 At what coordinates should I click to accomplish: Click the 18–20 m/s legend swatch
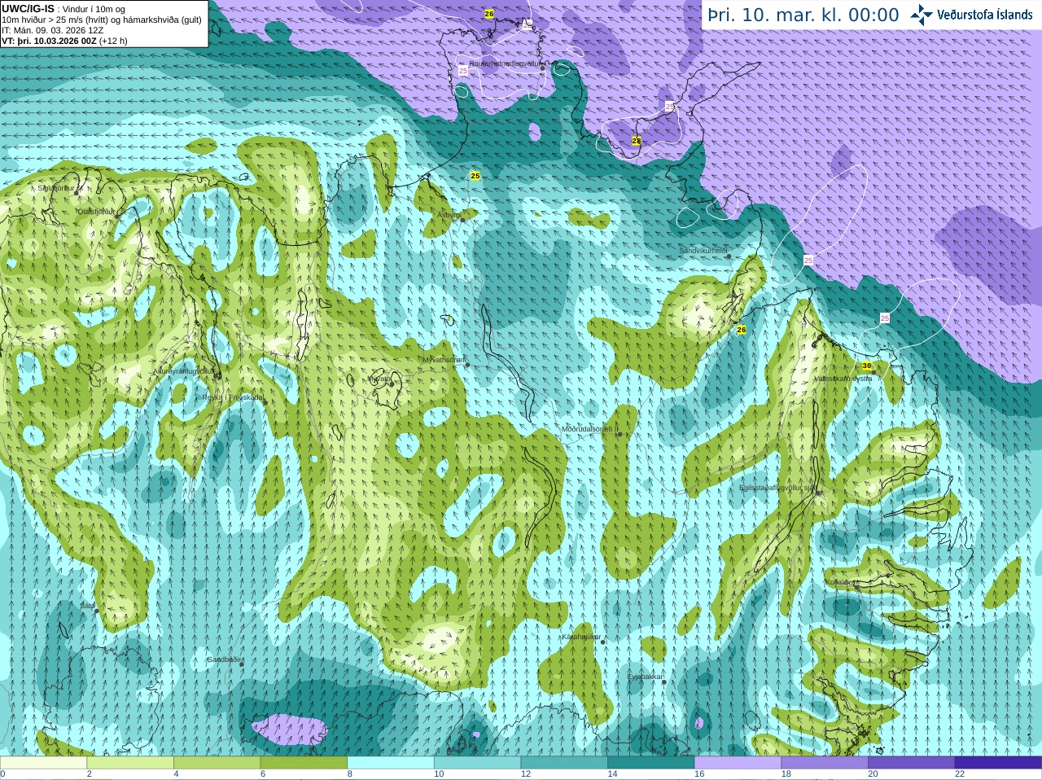[x=825, y=763]
